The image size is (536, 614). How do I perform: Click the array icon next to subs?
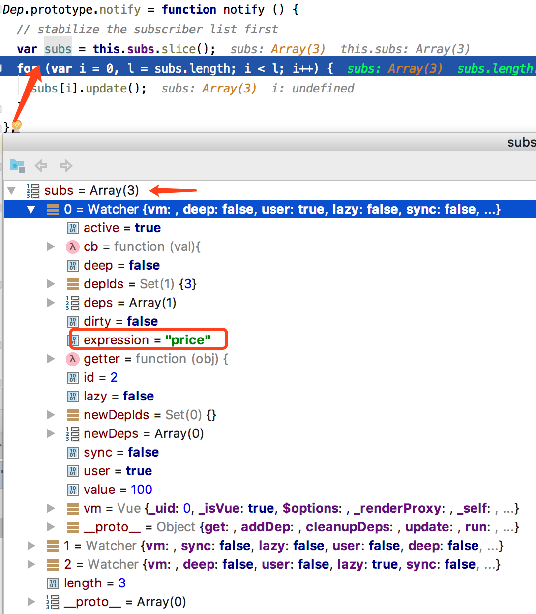[32, 191]
